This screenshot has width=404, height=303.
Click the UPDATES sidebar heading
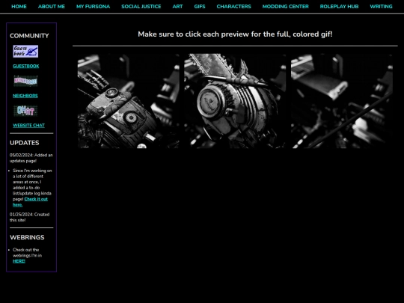[25, 143]
